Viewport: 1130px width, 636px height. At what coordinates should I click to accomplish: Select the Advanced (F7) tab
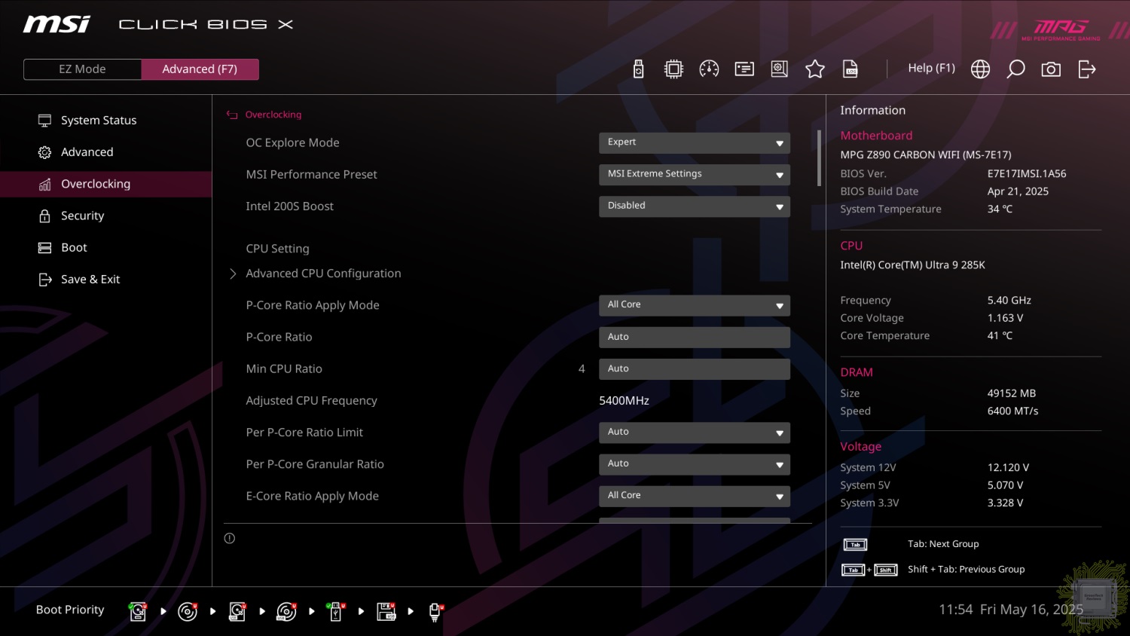click(200, 69)
